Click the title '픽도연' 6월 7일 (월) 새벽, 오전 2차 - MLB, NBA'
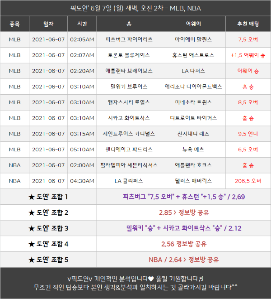The image size is (271, 299). pos(135,9)
